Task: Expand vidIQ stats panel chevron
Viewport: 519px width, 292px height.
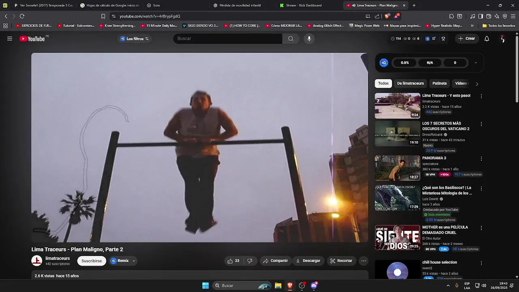Action: pyautogui.click(x=476, y=63)
